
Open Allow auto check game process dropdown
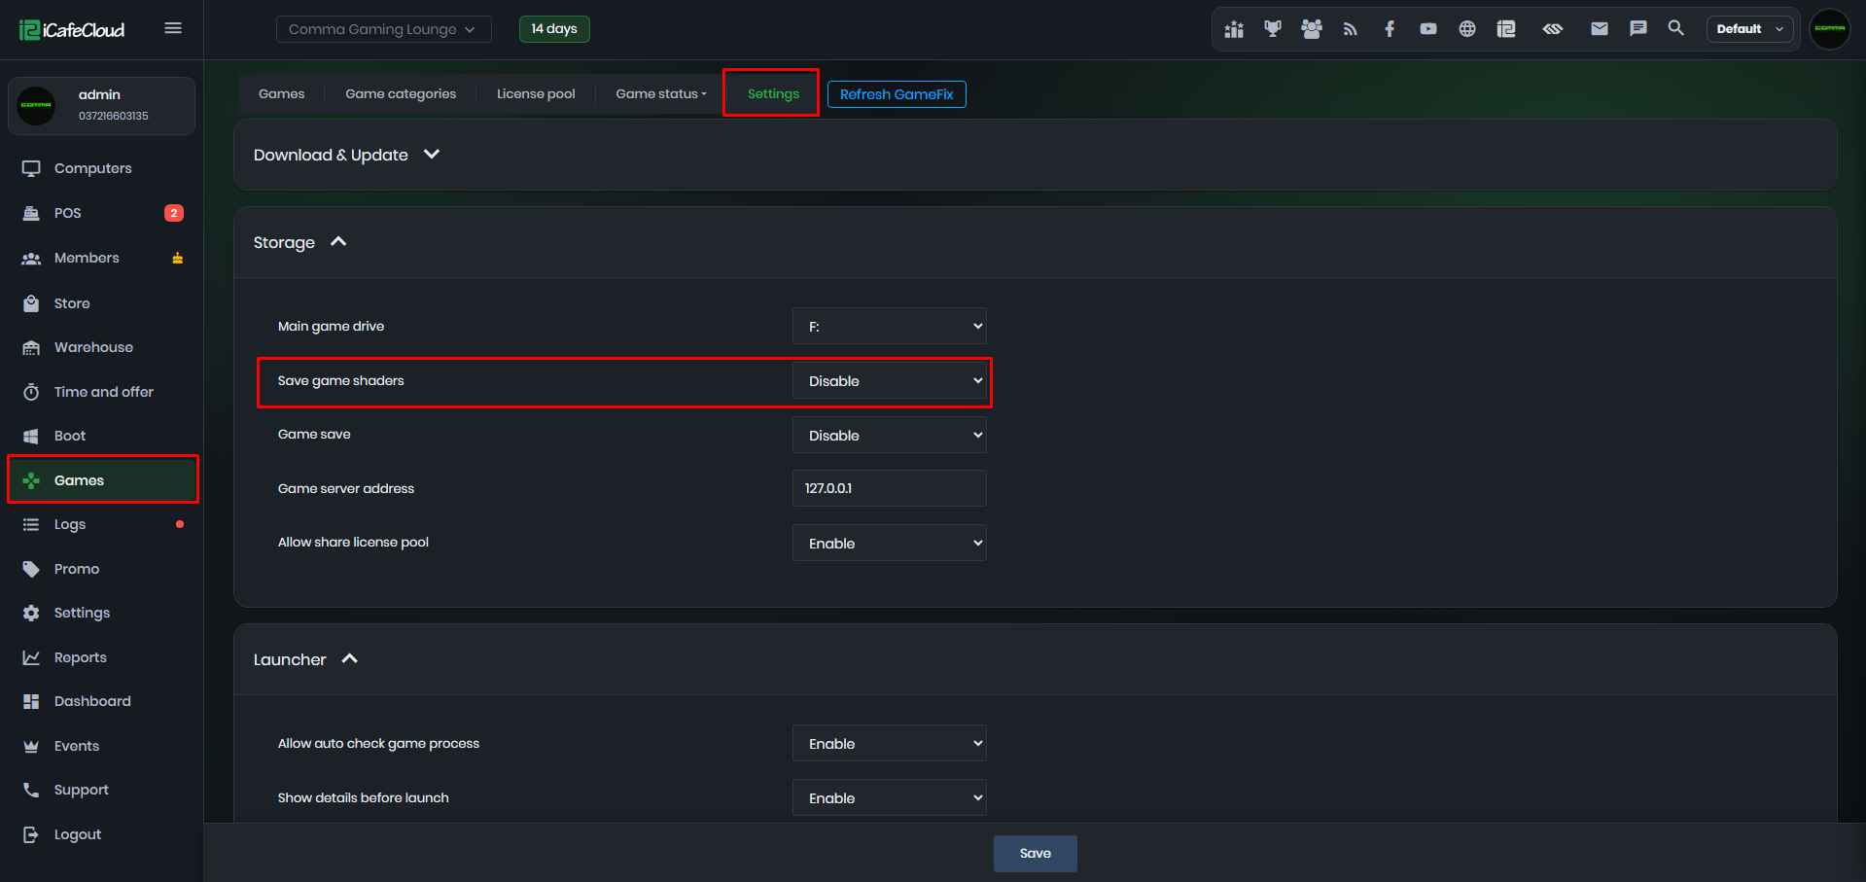[x=889, y=744]
